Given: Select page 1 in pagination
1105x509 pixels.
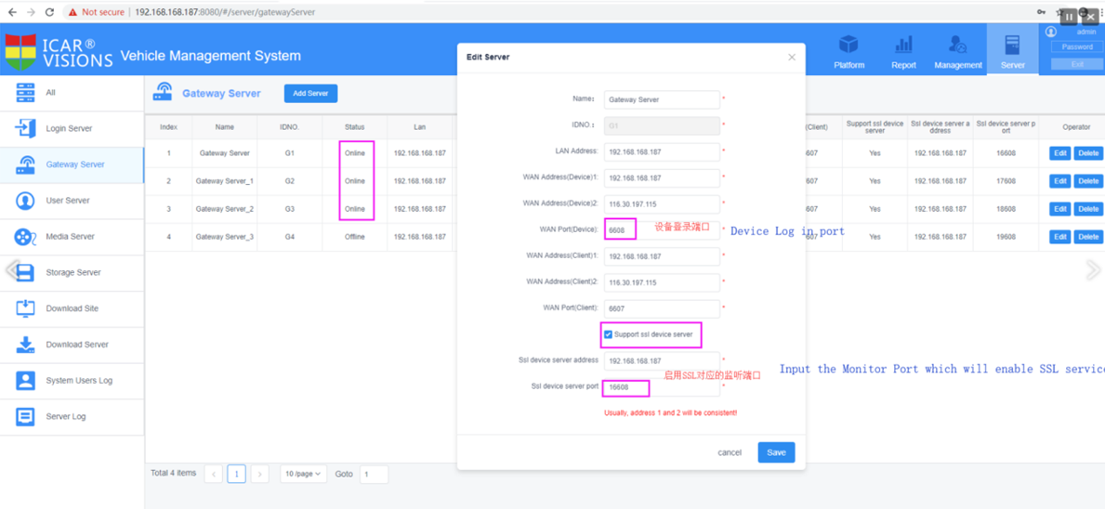Looking at the screenshot, I should [x=237, y=474].
